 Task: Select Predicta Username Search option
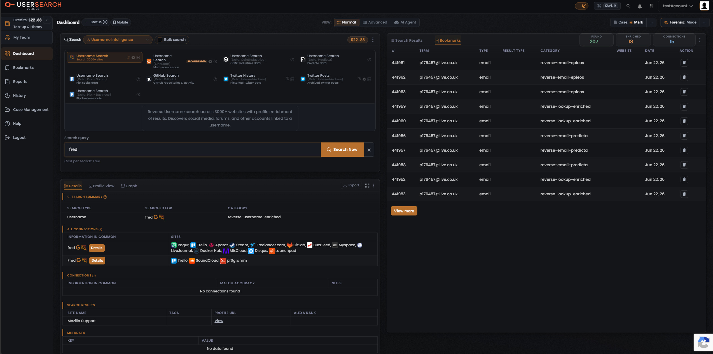point(335,59)
